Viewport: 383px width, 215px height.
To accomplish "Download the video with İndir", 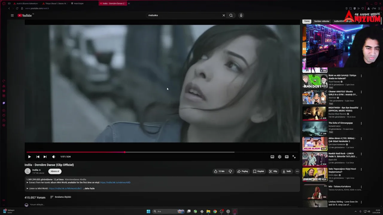I will (x=287, y=171).
